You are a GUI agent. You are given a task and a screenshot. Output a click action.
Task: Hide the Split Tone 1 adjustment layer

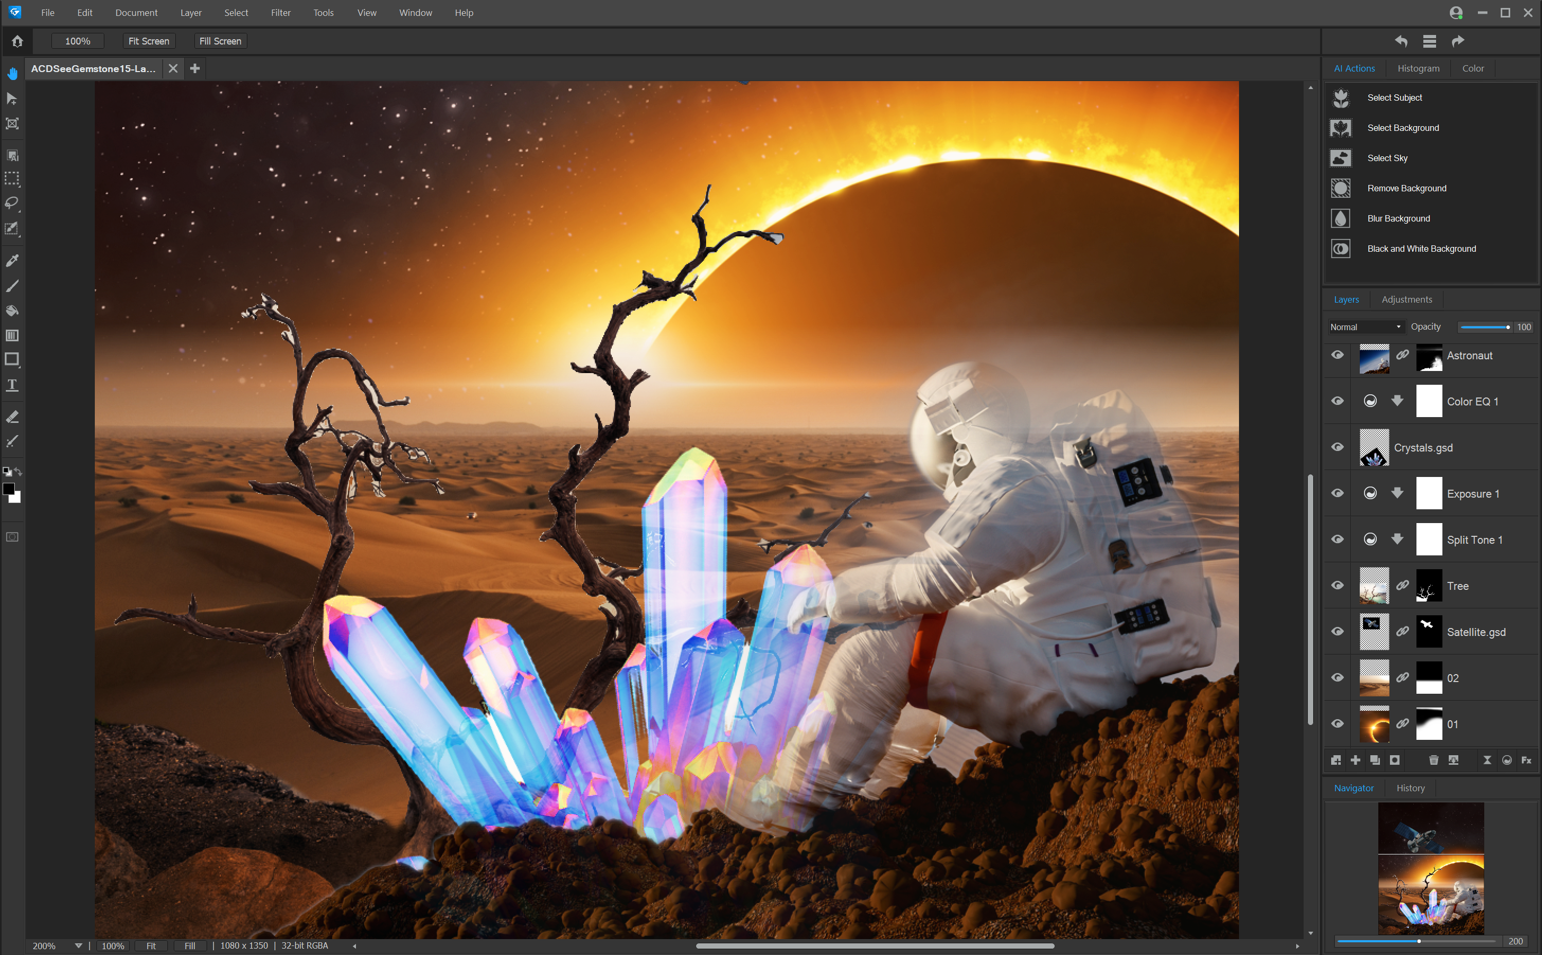pos(1338,539)
